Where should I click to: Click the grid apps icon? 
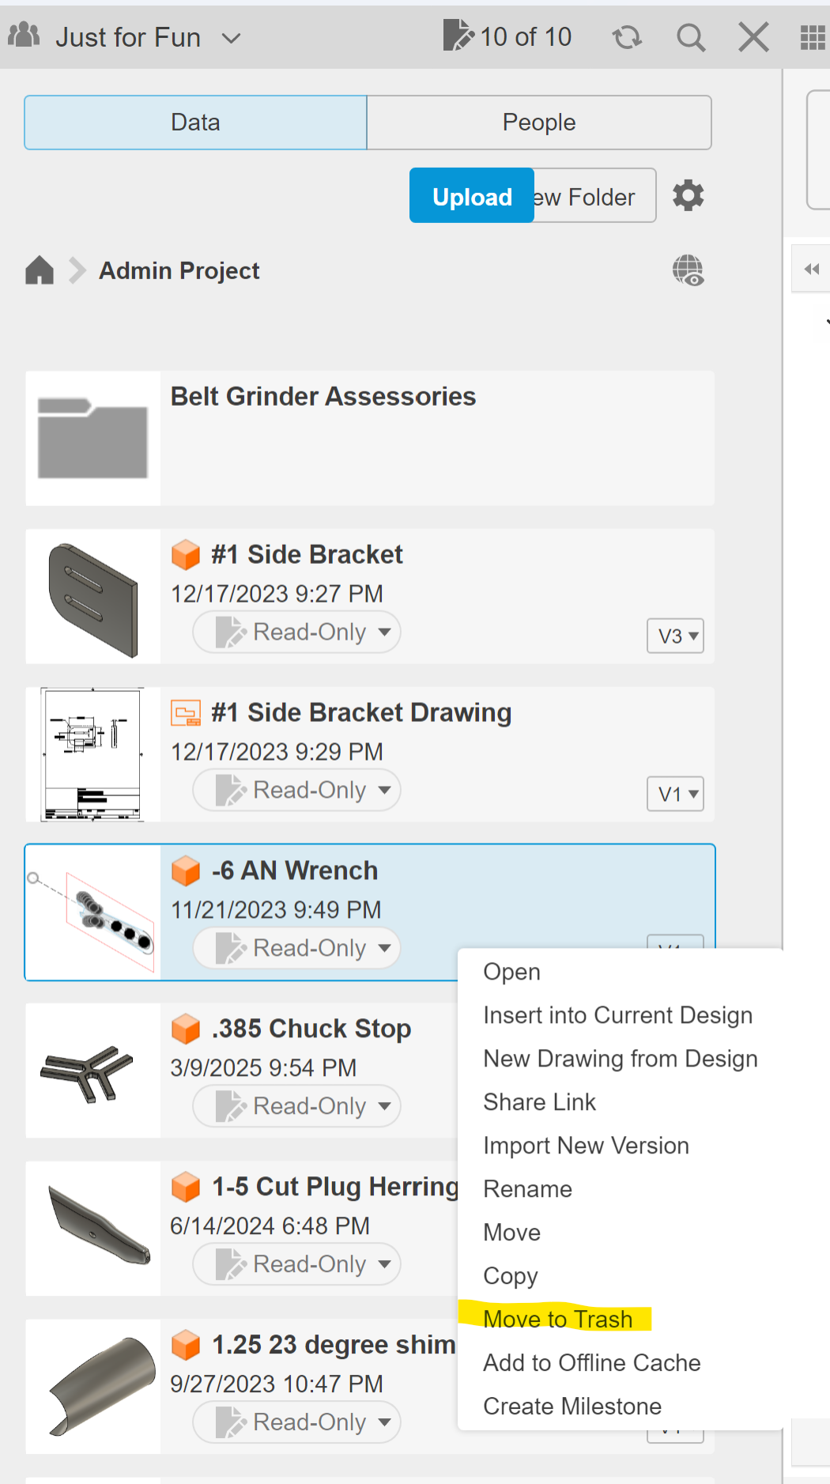(x=813, y=37)
